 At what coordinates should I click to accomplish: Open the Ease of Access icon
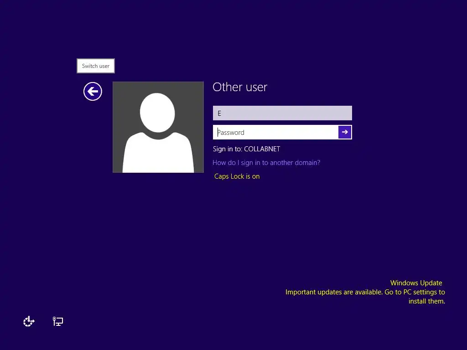[29, 321]
